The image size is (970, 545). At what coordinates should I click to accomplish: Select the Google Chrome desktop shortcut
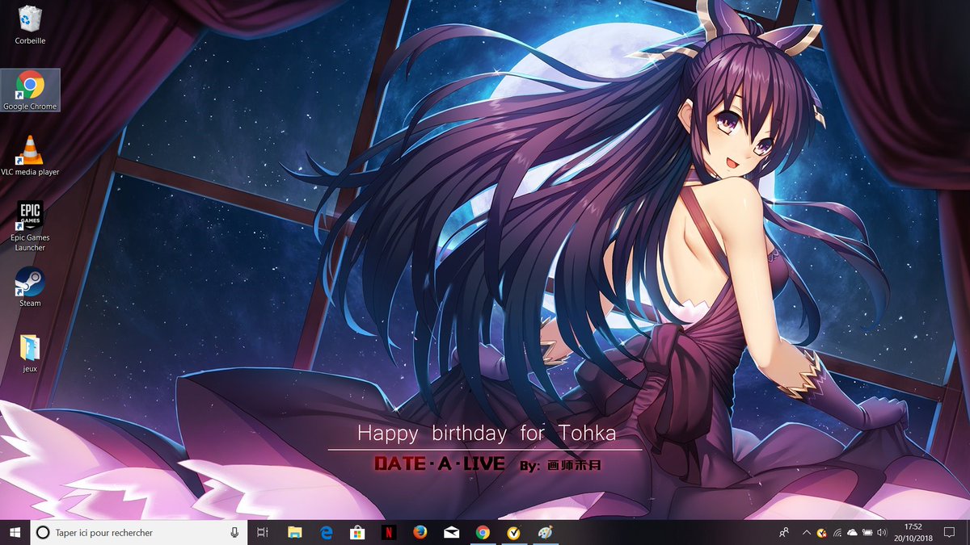(30, 90)
